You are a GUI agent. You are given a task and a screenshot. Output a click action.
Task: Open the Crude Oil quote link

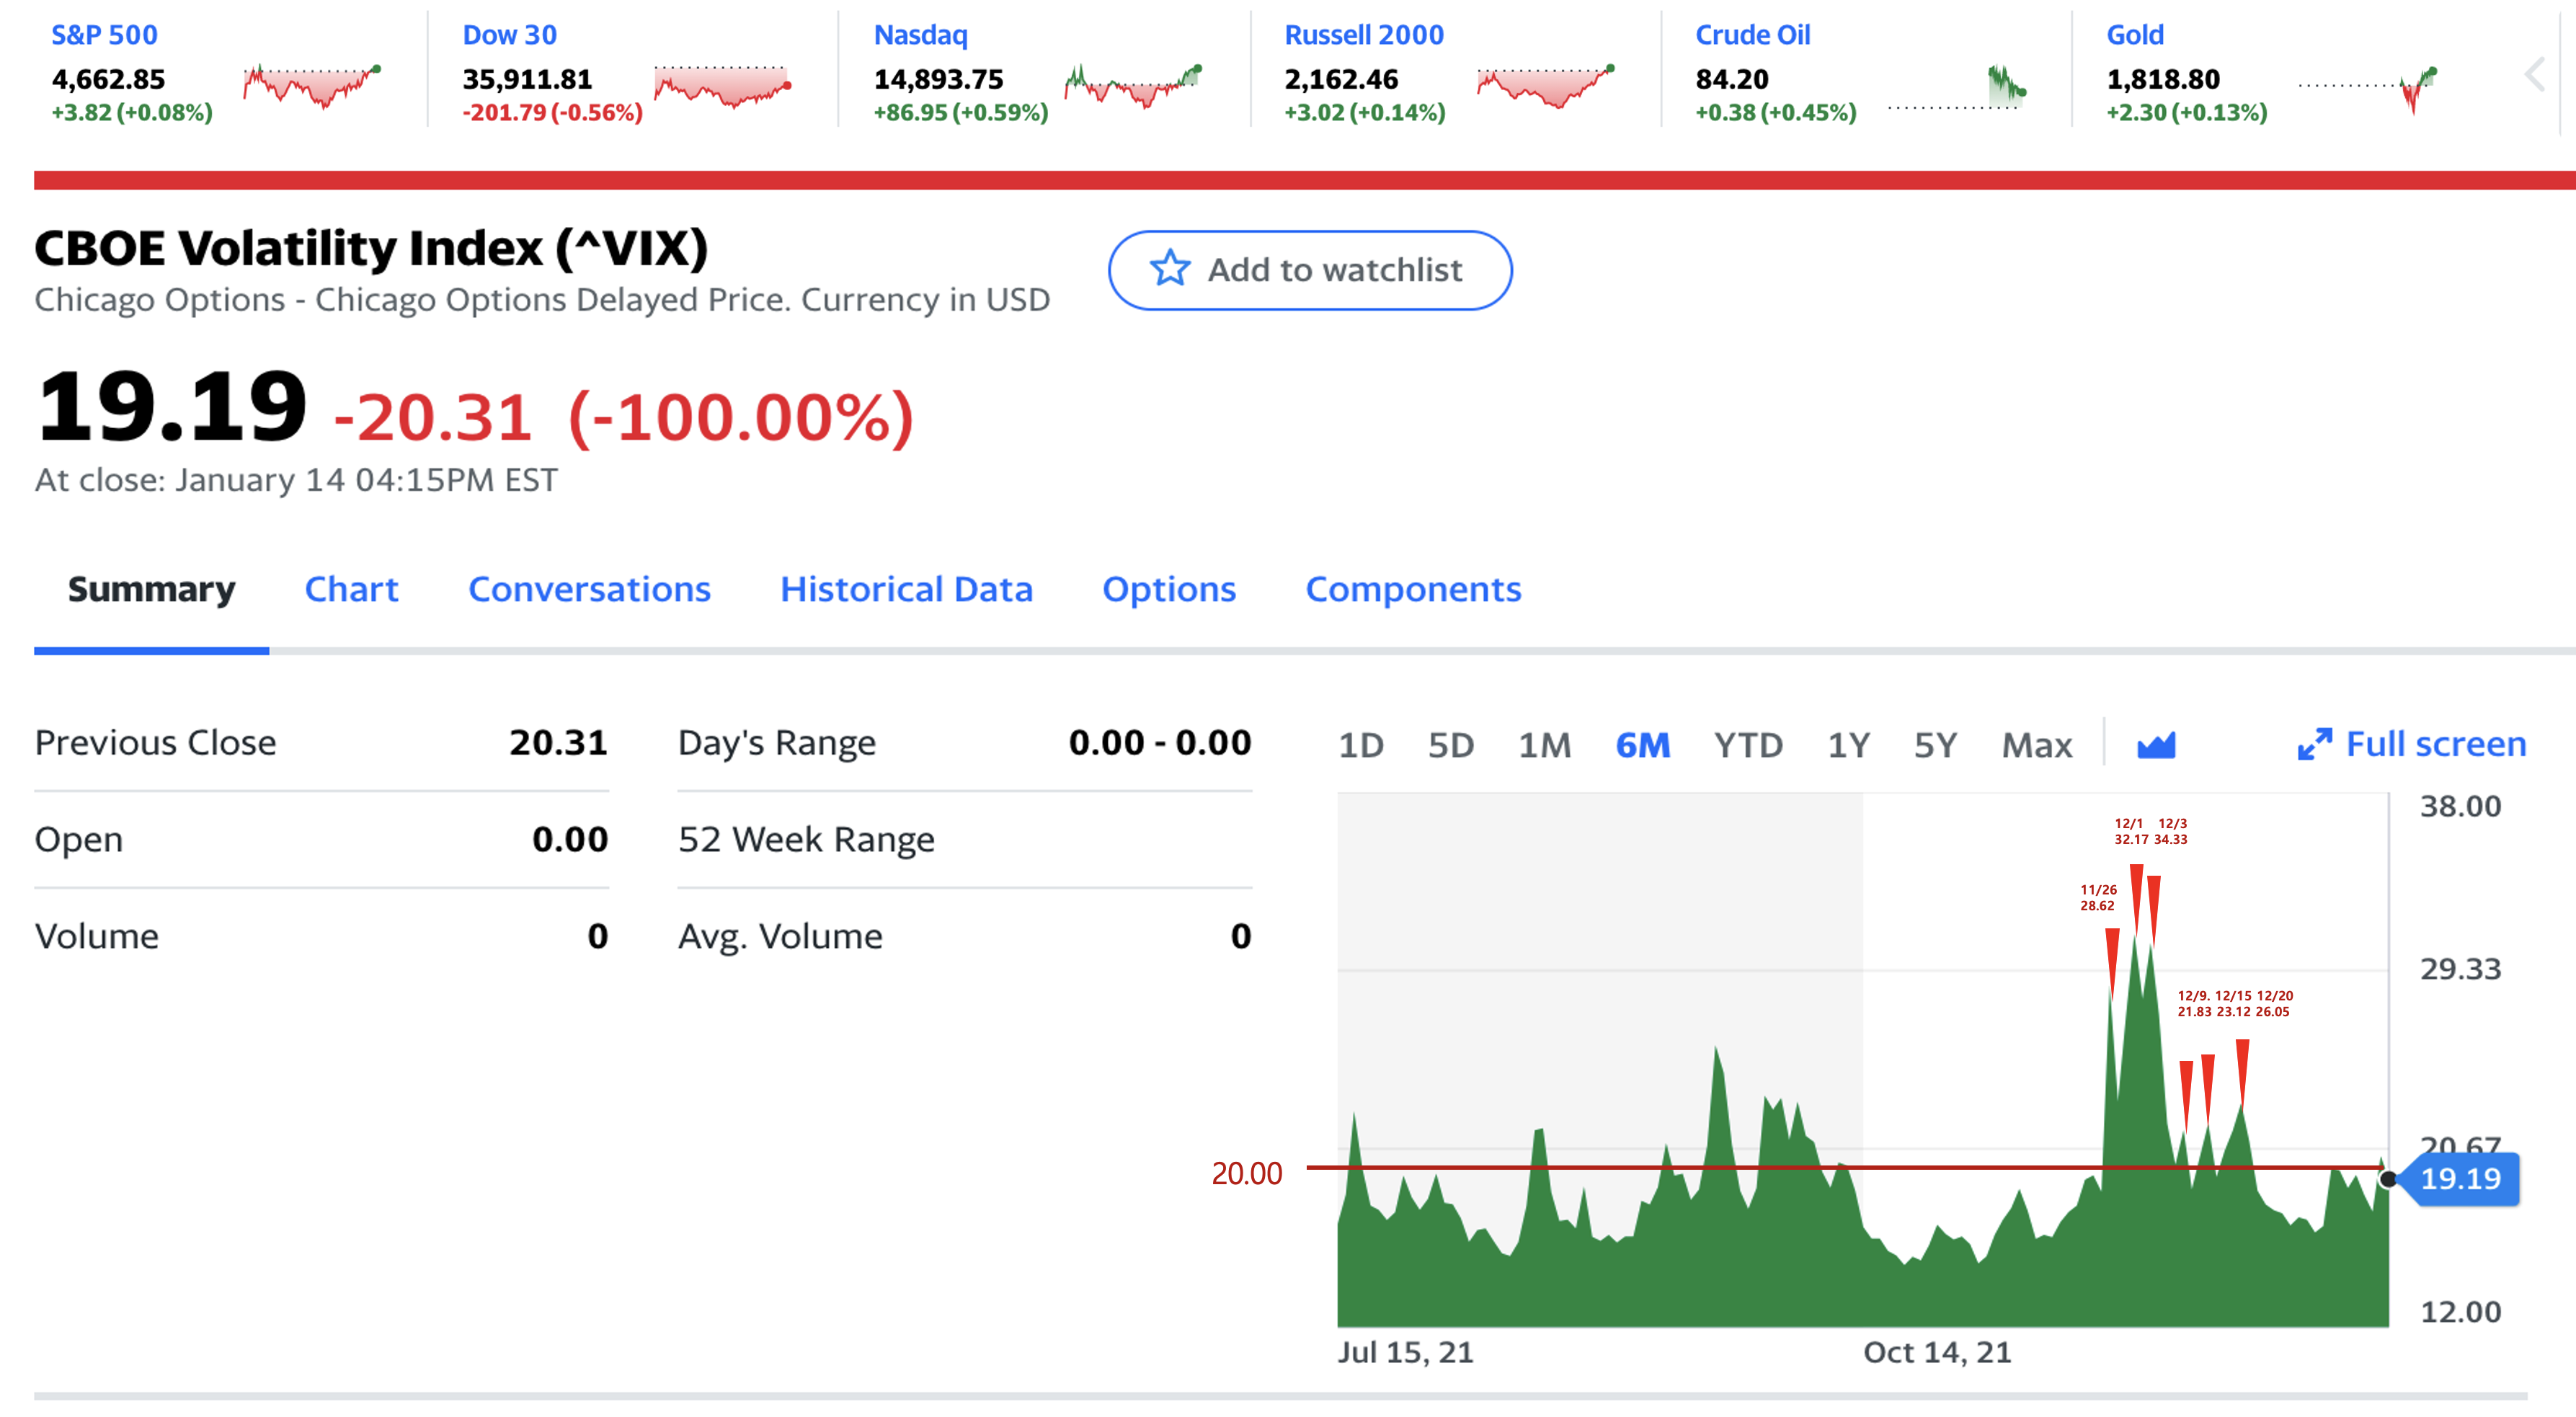point(1752,35)
